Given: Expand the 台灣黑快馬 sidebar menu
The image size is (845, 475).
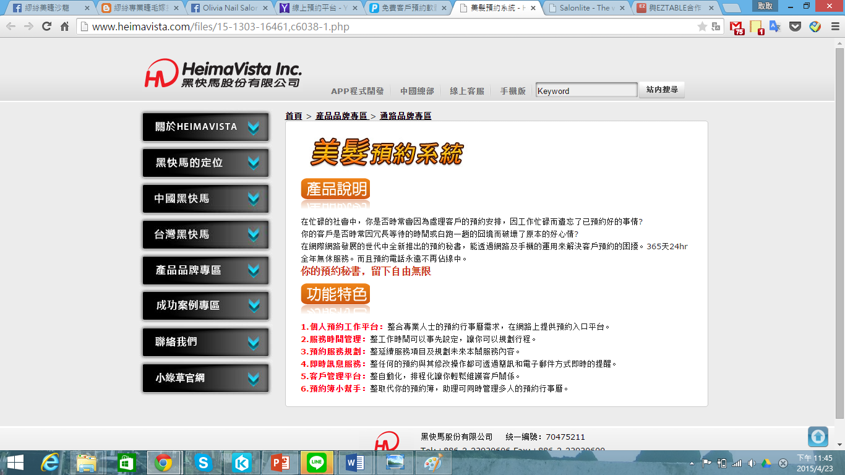Looking at the screenshot, I should [206, 234].
